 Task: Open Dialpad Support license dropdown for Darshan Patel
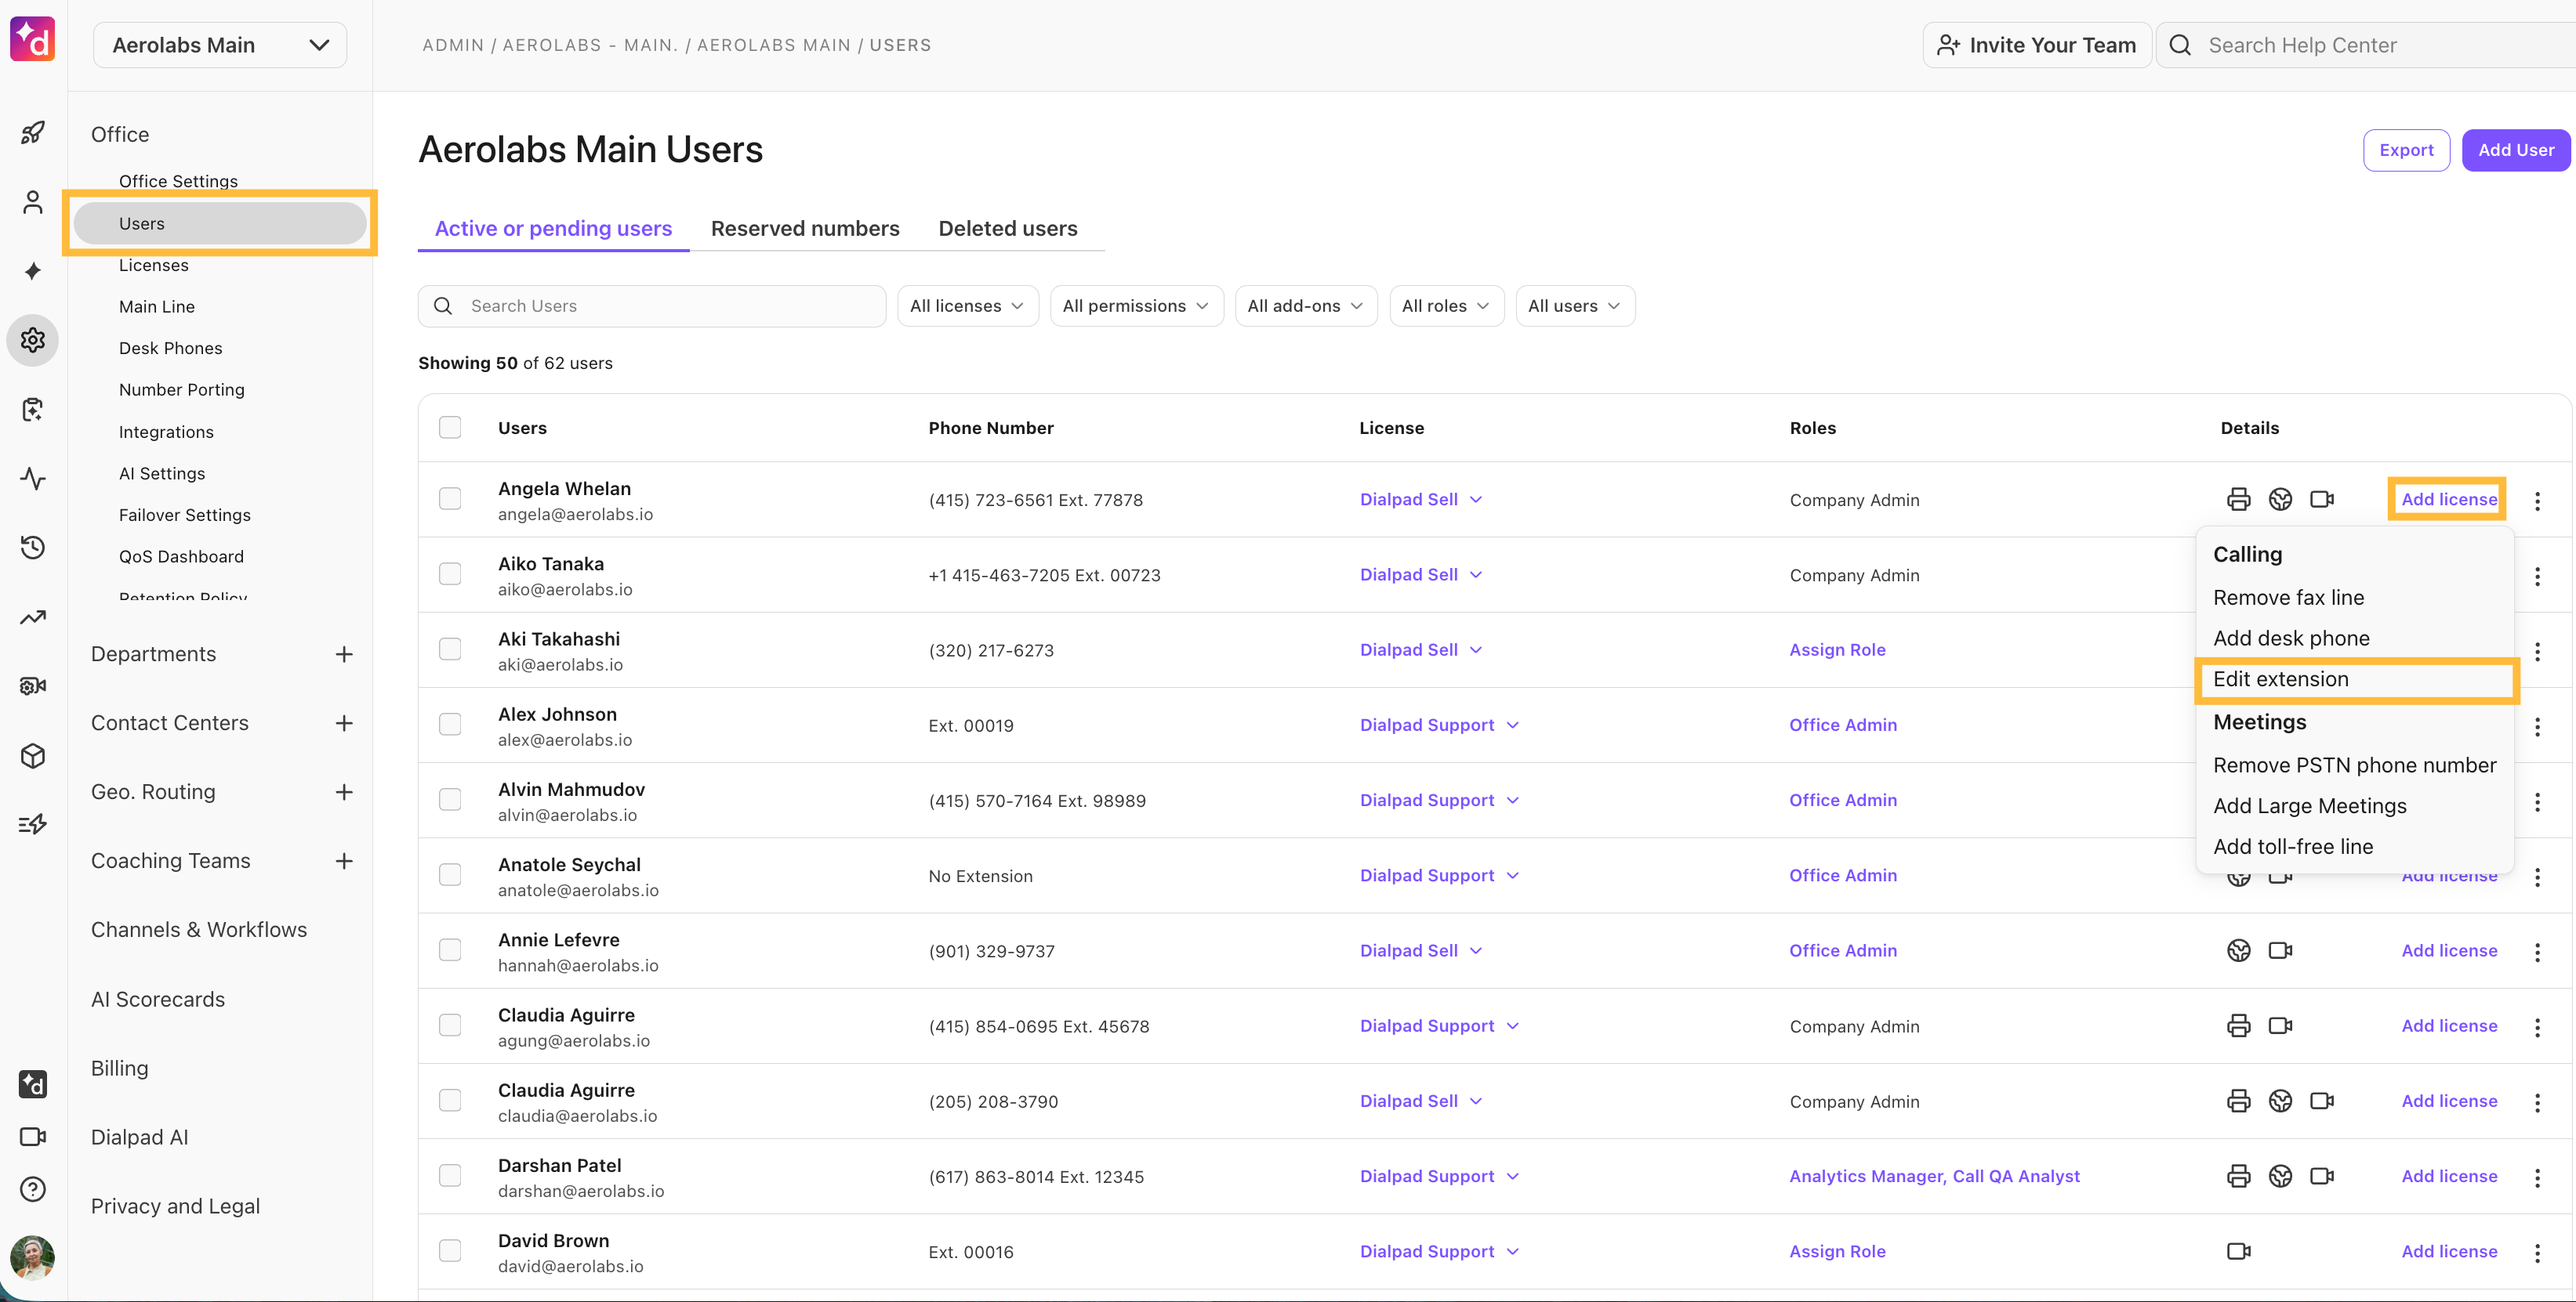coord(1439,1177)
